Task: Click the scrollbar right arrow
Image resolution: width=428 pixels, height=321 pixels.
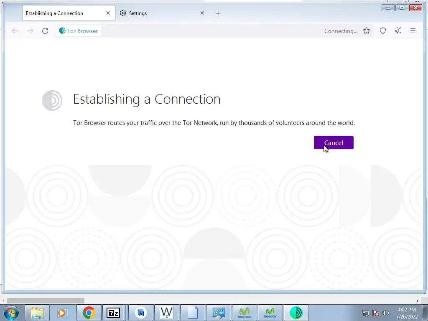Action: click(x=418, y=301)
